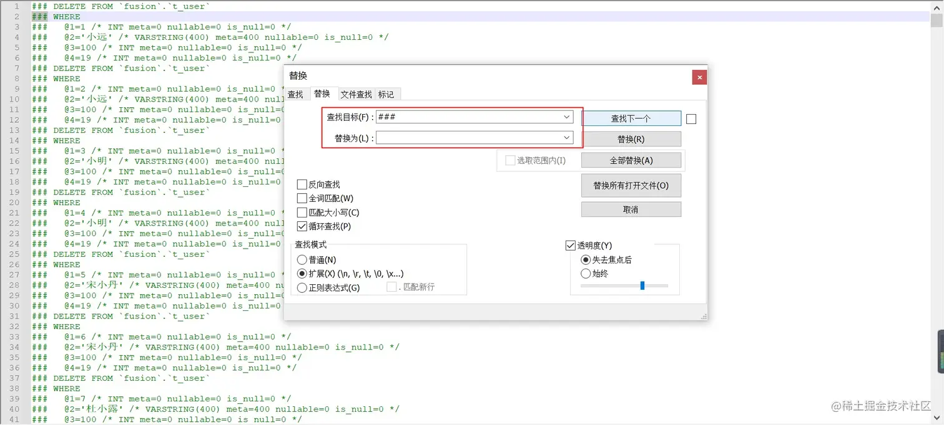944x425 pixels.
Task: Click the 取消 button
Action: click(631, 208)
